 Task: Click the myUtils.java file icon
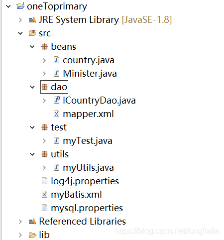pyautogui.click(x=56, y=168)
